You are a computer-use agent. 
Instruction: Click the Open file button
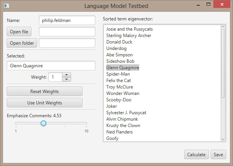click(19, 31)
